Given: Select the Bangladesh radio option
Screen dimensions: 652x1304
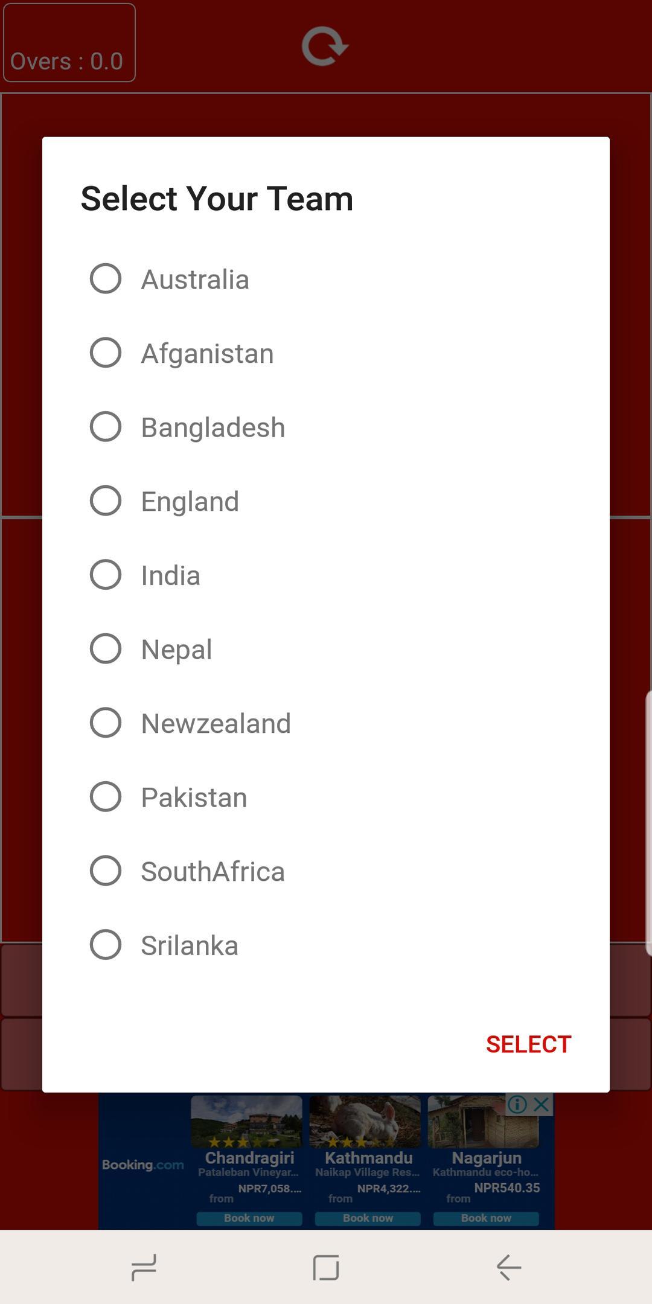Looking at the screenshot, I should click(x=106, y=427).
